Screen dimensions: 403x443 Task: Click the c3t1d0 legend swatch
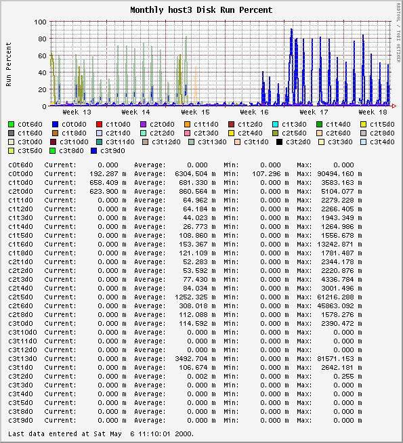(238, 142)
